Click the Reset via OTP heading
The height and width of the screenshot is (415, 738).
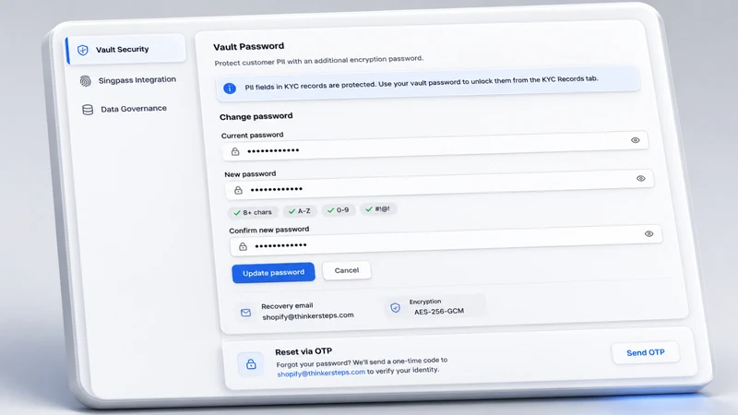click(304, 351)
